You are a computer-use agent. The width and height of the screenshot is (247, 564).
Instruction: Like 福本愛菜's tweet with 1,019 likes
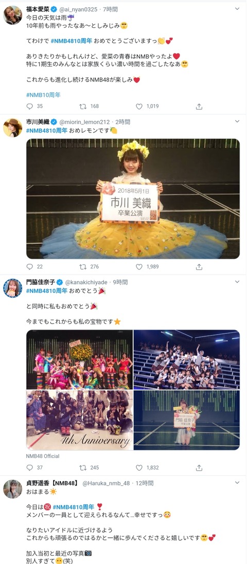139,107
